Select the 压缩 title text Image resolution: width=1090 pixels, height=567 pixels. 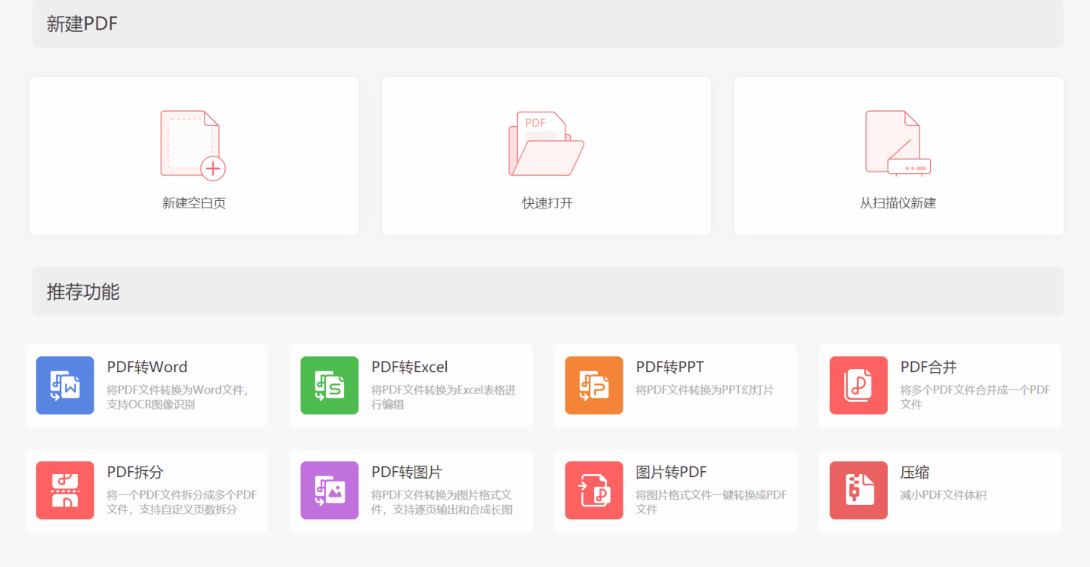coord(914,472)
